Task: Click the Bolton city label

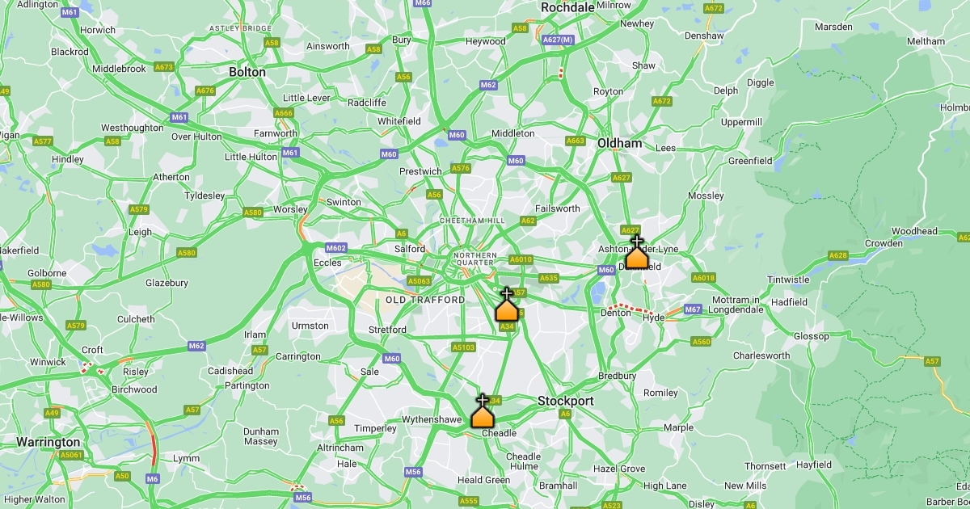Action: [247, 72]
